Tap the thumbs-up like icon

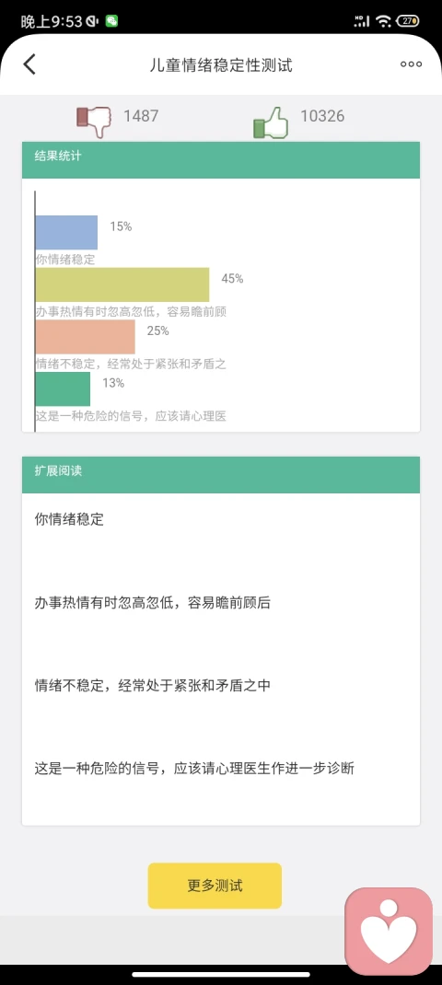(x=271, y=122)
